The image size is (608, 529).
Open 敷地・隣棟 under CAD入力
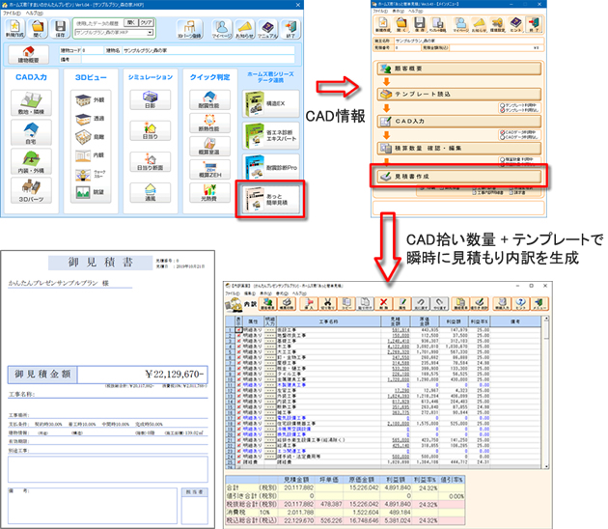pos(31,102)
